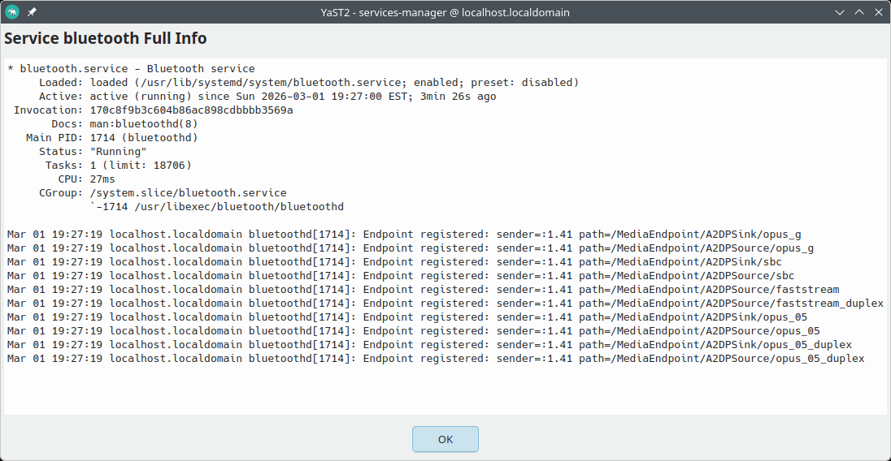The height and width of the screenshot is (461, 891).
Task: Toggle the pin window icon
Action: (x=32, y=12)
